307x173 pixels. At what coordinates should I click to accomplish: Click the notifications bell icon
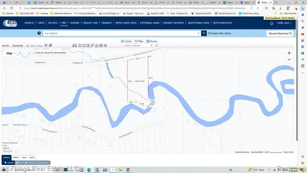pyautogui.click(x=272, y=23)
